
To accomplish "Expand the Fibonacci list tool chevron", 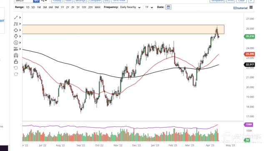I will coord(20,24).
